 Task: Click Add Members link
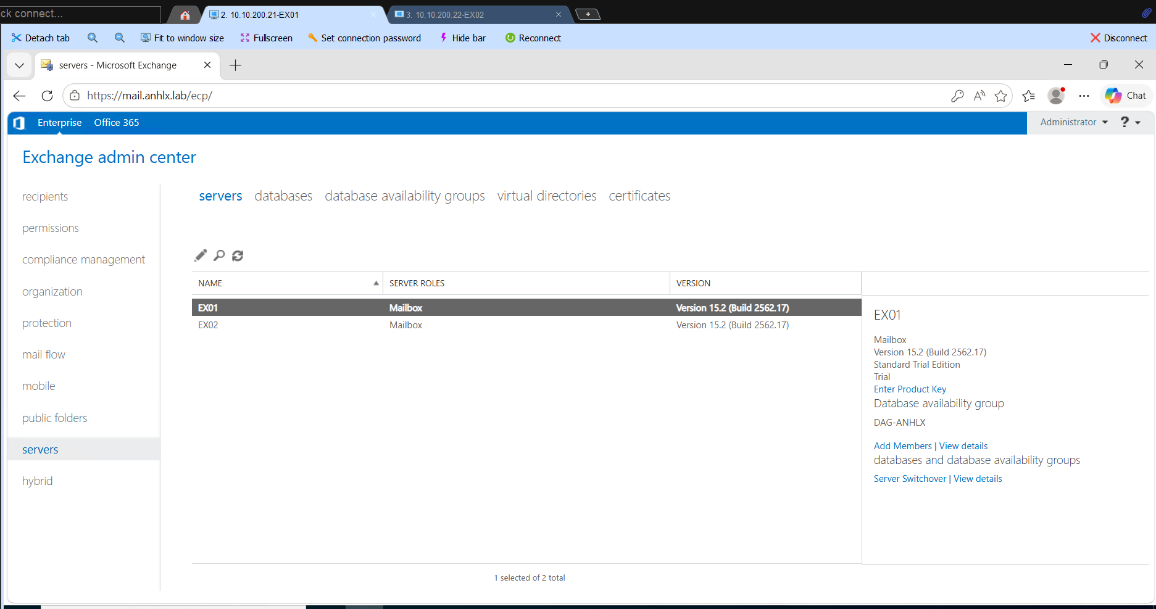click(x=903, y=446)
